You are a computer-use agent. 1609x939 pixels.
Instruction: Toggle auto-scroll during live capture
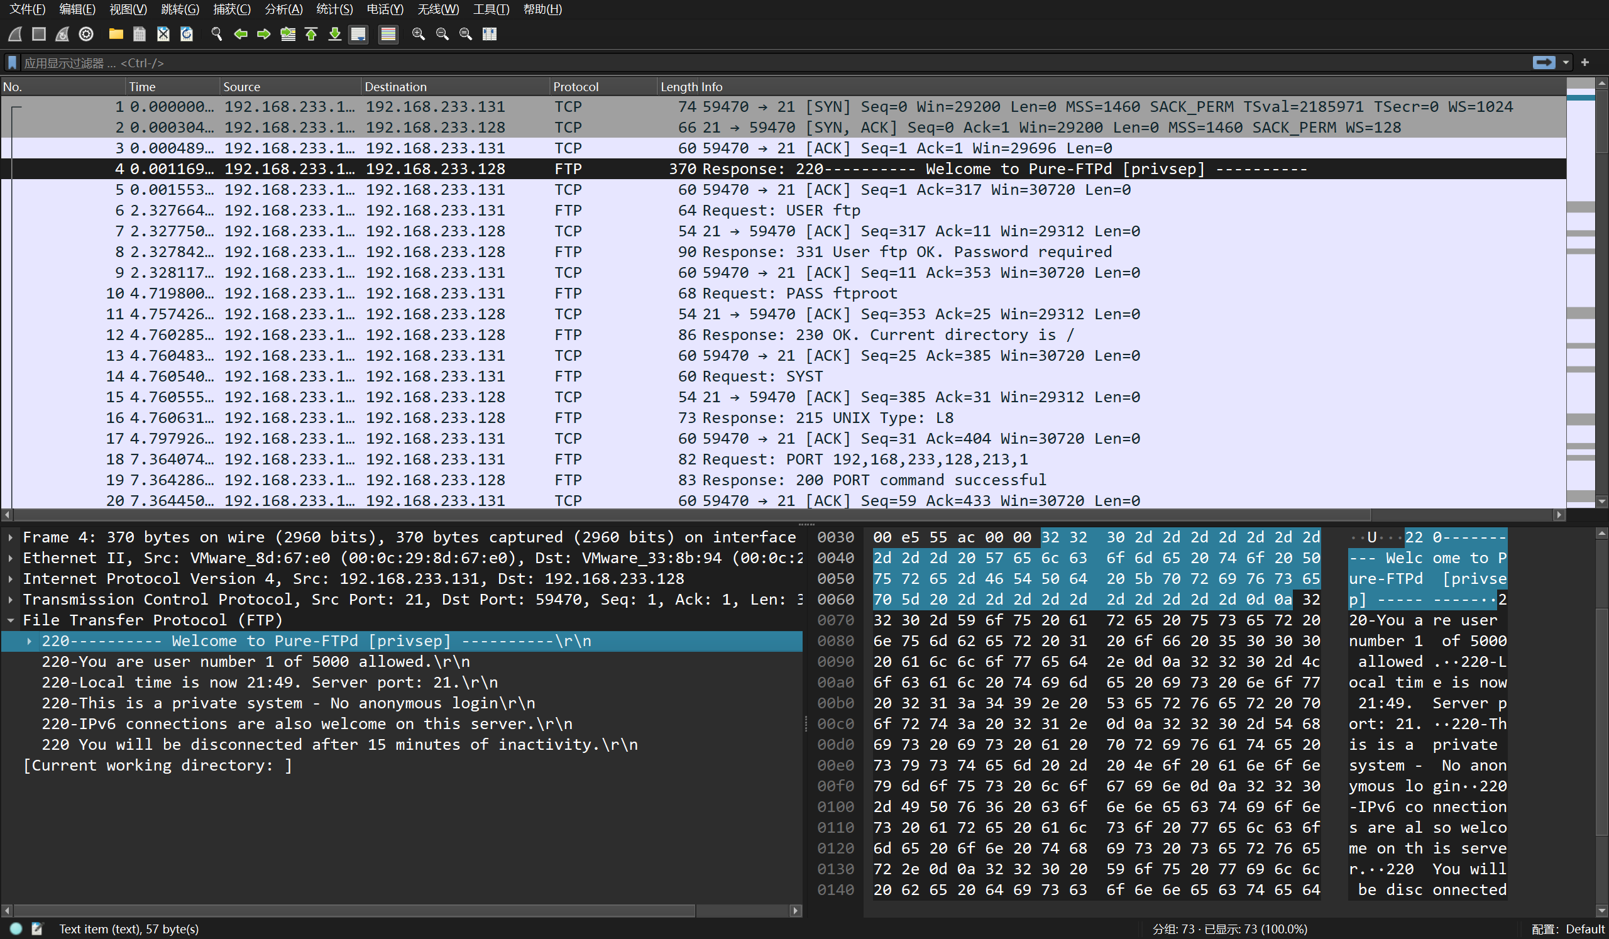click(x=358, y=34)
